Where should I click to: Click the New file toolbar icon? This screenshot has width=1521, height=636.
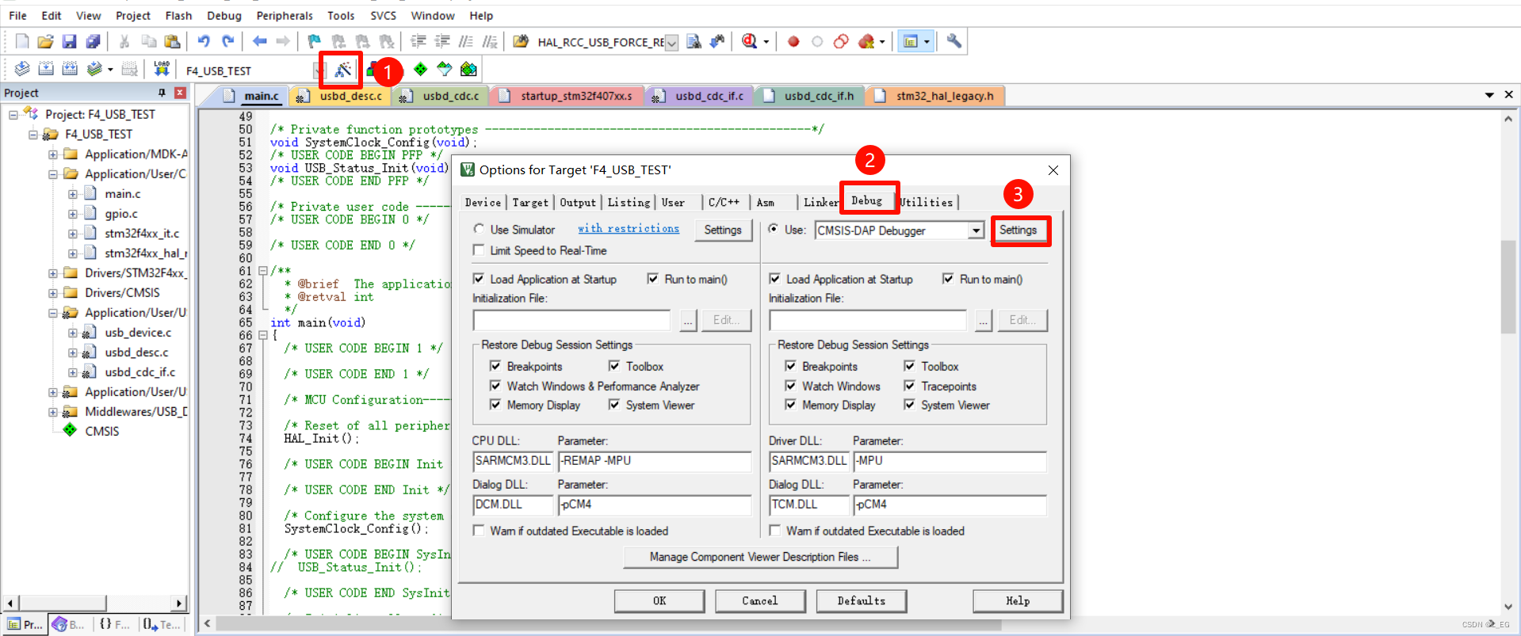click(22, 41)
